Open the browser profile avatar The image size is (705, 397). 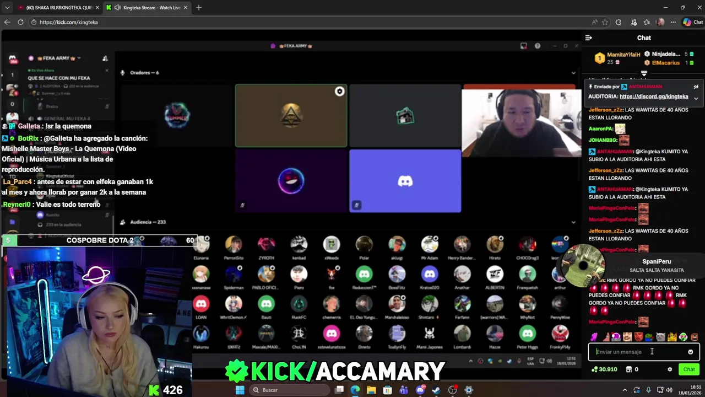[x=660, y=22]
